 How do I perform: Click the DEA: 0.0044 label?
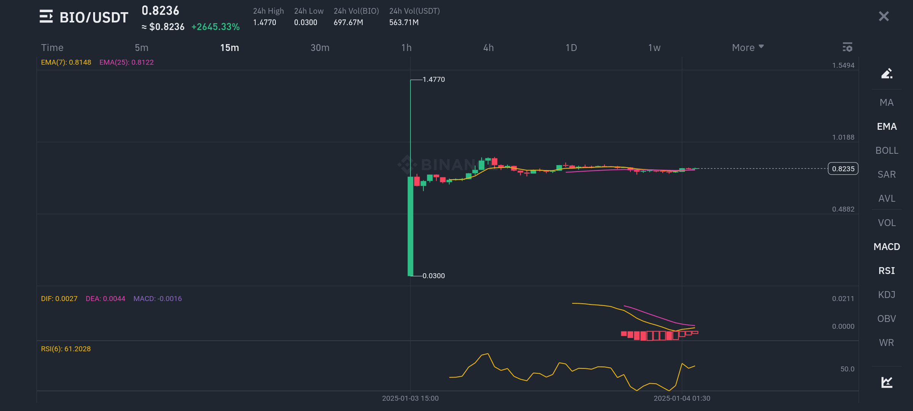pos(105,299)
